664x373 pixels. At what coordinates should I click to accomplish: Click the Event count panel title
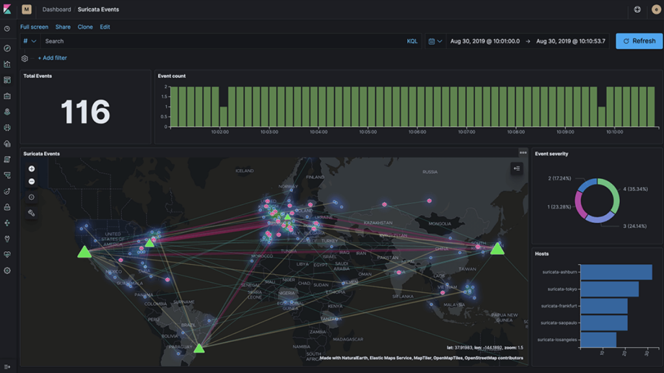(x=171, y=76)
